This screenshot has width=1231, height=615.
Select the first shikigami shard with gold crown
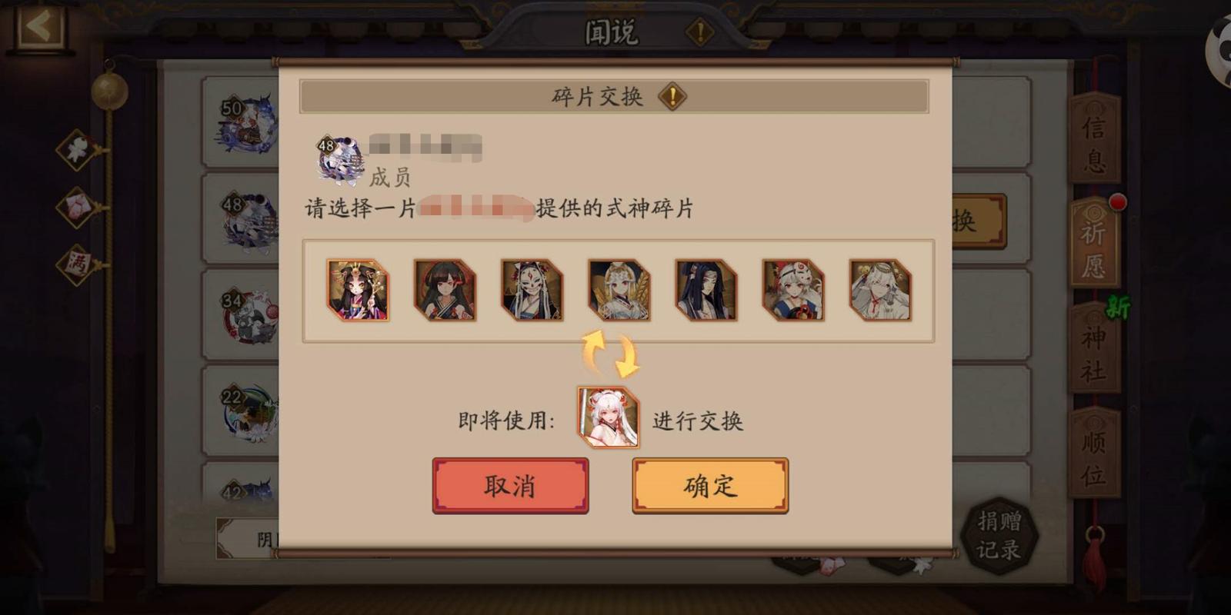tap(359, 290)
